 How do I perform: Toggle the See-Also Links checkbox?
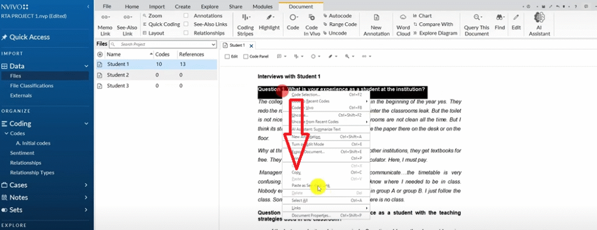click(186, 24)
